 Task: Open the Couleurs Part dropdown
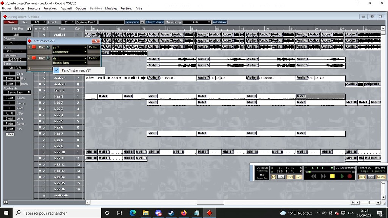85,22
